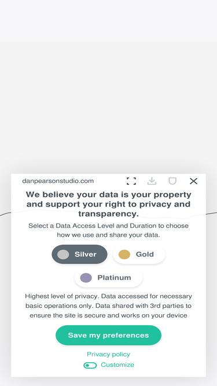This screenshot has width=217, height=386.
Task: Open the Privacy policy link
Action: coord(109,354)
